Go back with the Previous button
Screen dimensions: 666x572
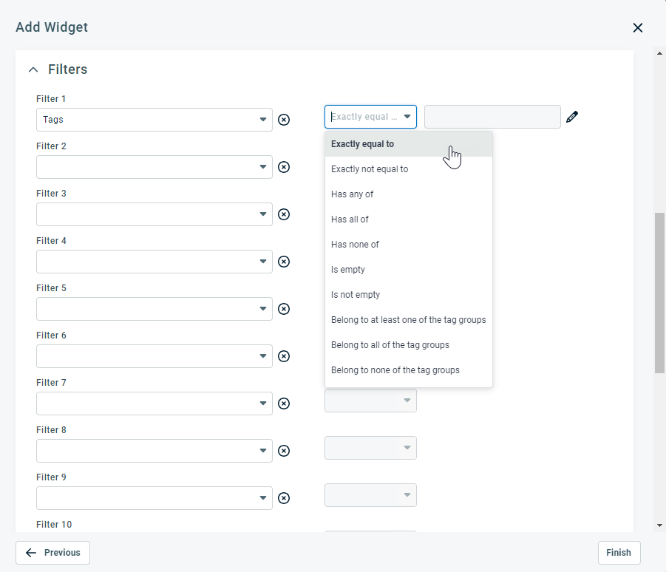52,553
